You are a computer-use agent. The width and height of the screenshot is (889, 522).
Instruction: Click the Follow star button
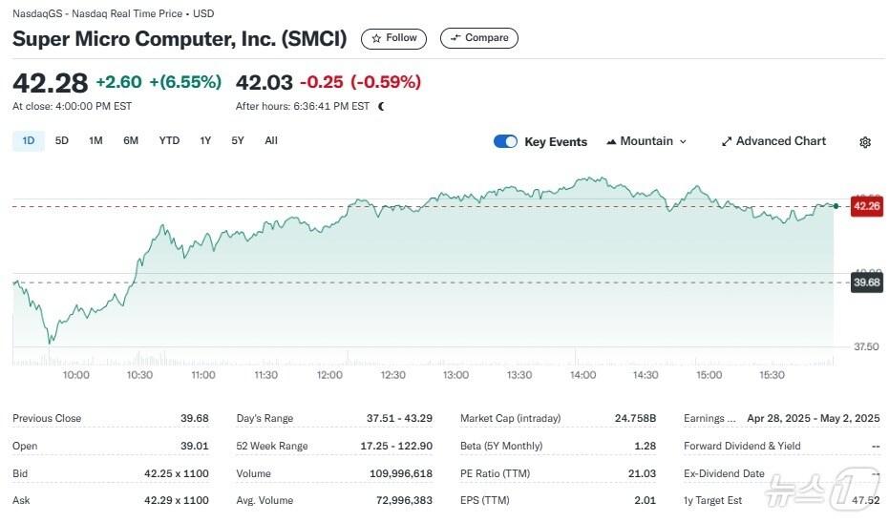[x=393, y=38]
